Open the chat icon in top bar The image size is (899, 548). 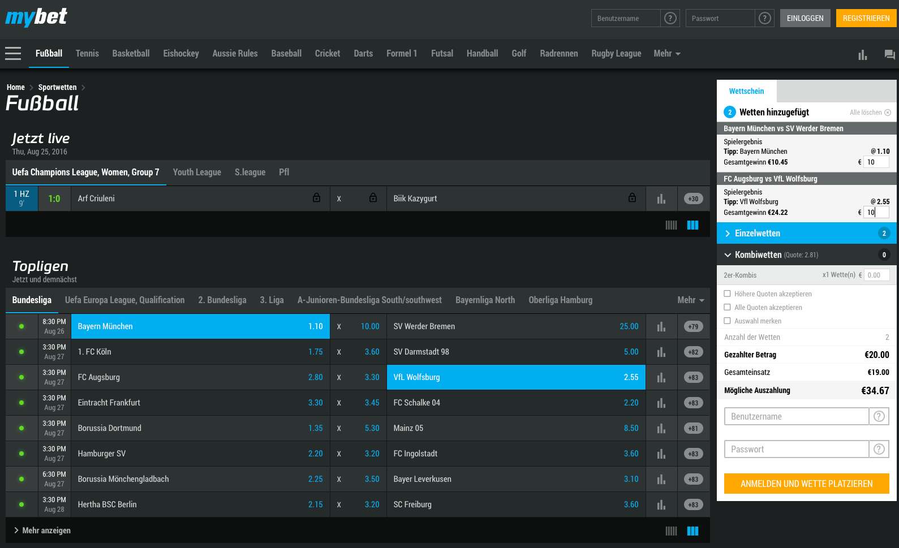click(889, 54)
